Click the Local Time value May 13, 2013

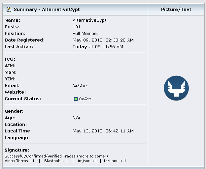103,131
